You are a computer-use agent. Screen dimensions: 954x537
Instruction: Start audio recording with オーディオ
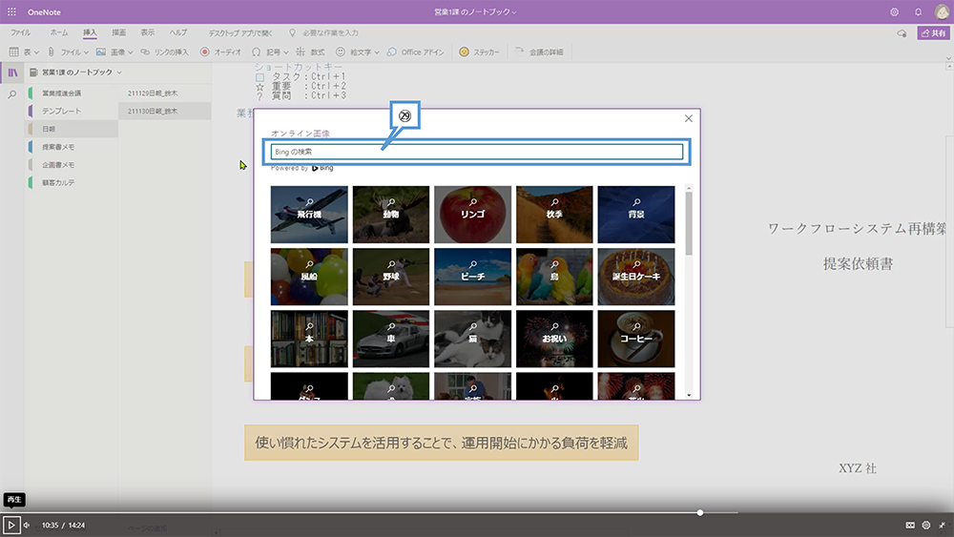point(221,52)
